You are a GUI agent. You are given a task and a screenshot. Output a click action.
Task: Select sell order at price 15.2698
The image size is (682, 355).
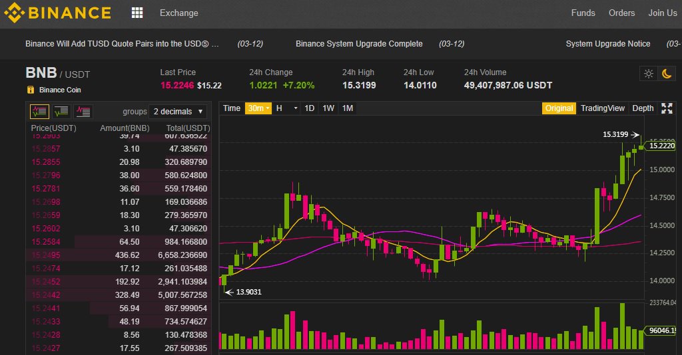point(119,202)
